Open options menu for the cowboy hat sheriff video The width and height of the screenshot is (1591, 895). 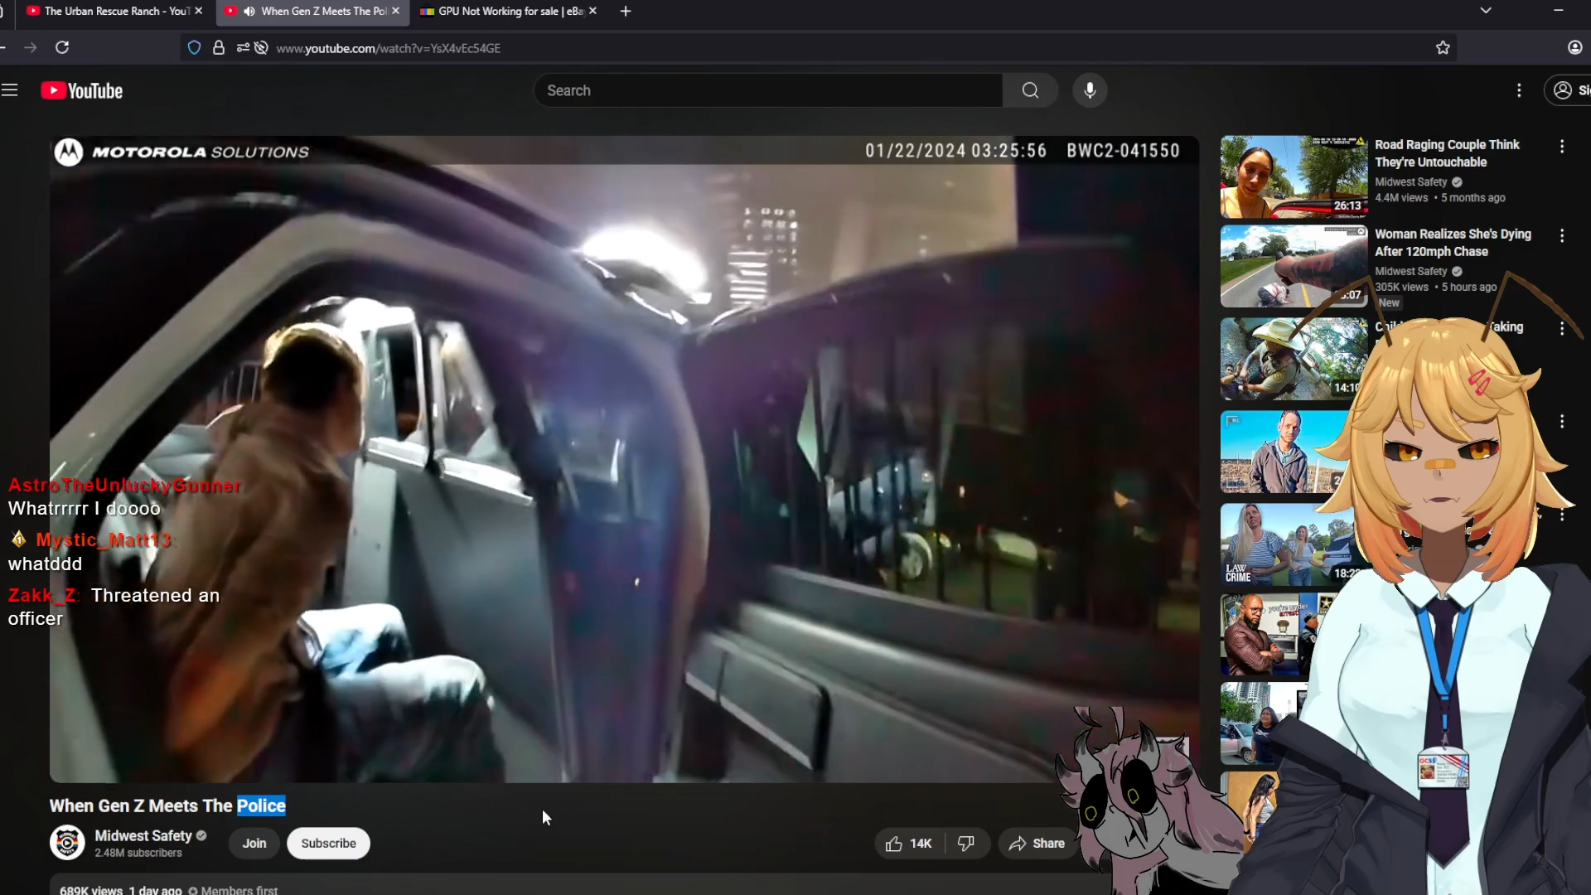1562,329
